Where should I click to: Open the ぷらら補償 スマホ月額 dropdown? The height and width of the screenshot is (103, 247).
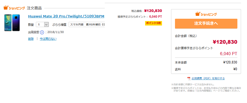[x=87, y=24]
